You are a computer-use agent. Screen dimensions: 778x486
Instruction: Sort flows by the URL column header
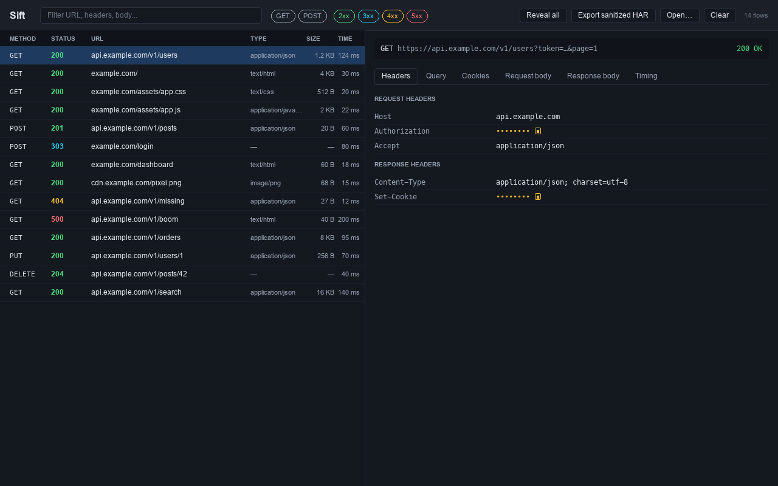pos(97,39)
